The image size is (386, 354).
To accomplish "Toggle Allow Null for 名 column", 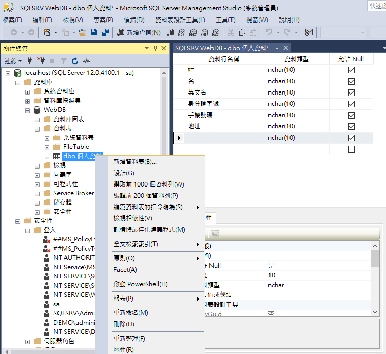I will tap(351, 82).
